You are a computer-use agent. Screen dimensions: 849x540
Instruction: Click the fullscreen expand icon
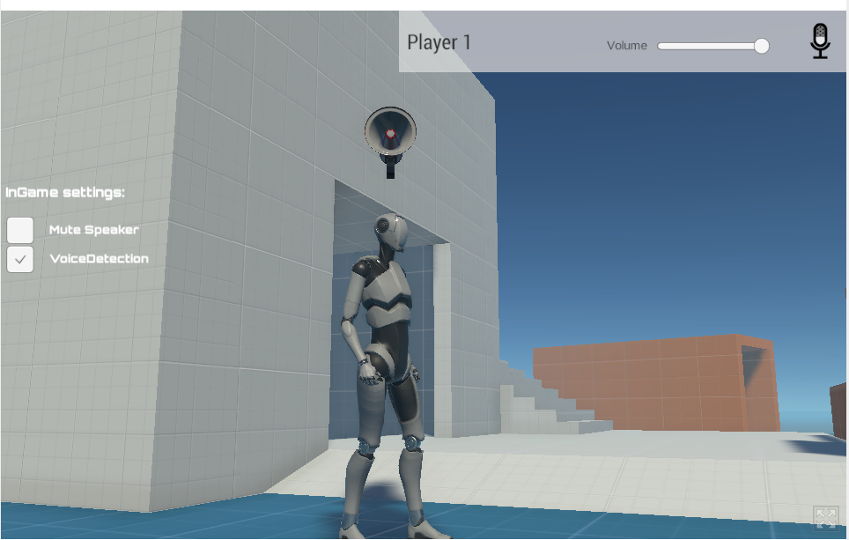tap(826, 518)
